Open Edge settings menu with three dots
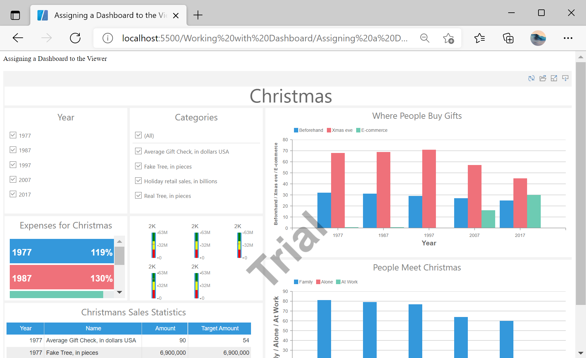The width and height of the screenshot is (586, 358). click(568, 38)
